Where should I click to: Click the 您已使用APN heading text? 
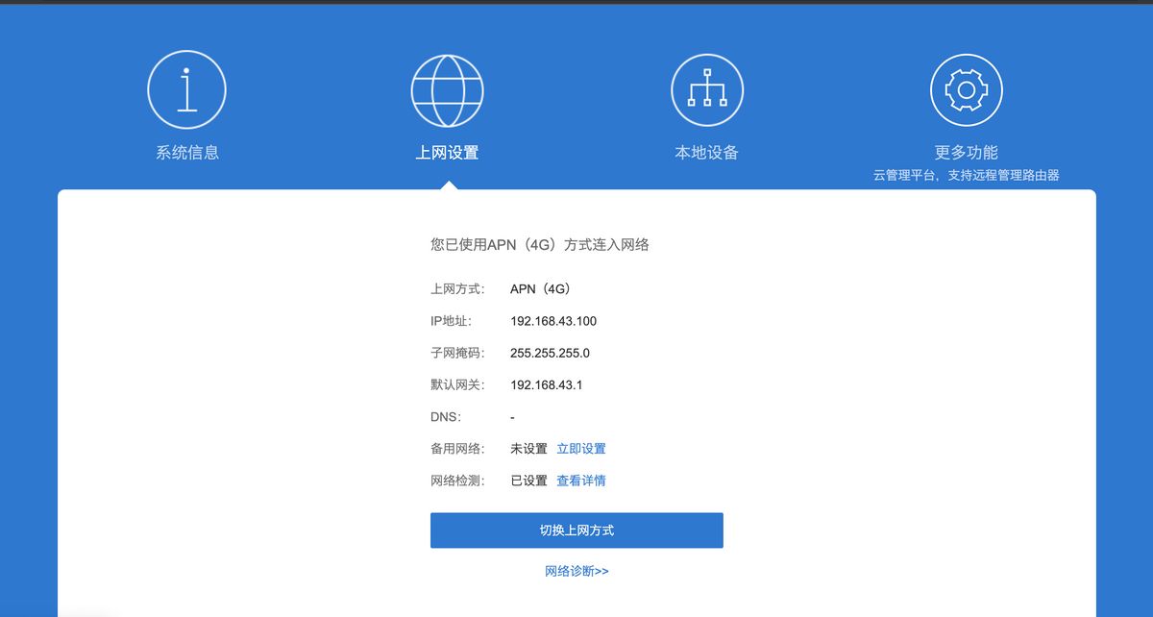[539, 245]
